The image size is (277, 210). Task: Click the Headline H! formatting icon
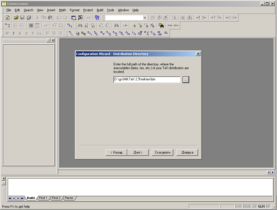coord(7,33)
